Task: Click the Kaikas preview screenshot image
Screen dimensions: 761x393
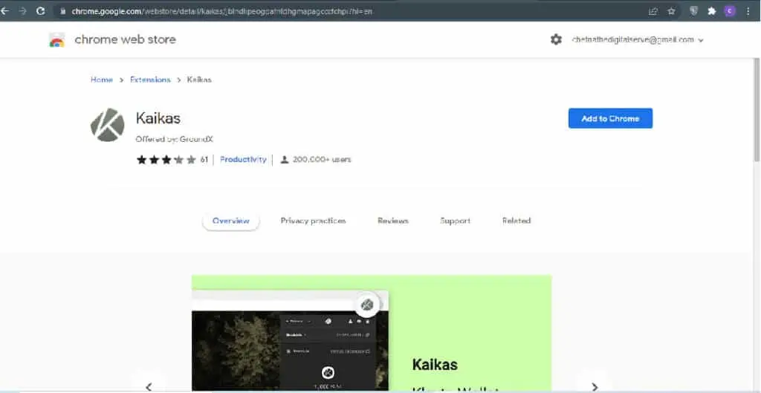Action: pos(372,334)
